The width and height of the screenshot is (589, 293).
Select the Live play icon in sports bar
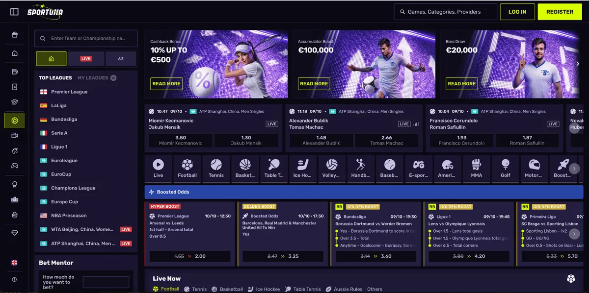click(x=158, y=169)
